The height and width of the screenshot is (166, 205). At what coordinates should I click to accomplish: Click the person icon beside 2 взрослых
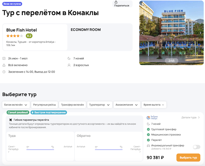(69, 65)
